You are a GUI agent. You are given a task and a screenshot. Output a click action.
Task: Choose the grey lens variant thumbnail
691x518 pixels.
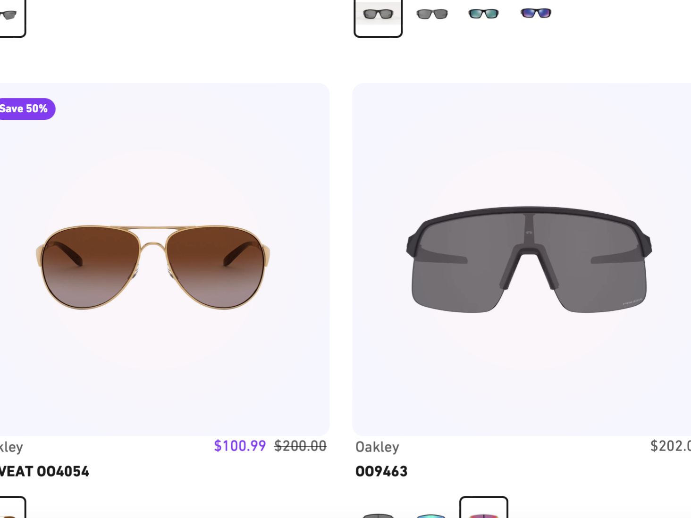point(432,14)
